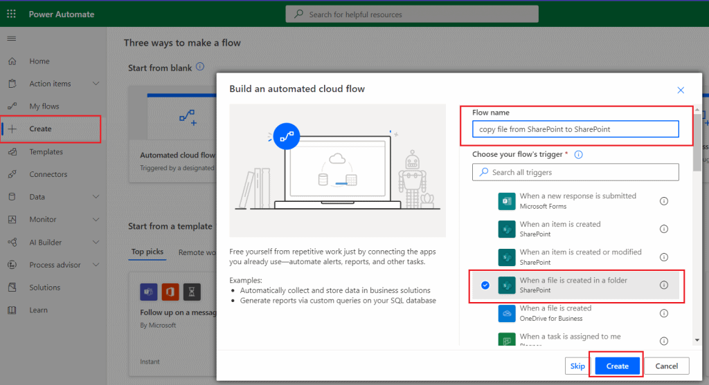Screen dimensions: 709x385
Task: Click the Create plus icon
Action: point(12,129)
